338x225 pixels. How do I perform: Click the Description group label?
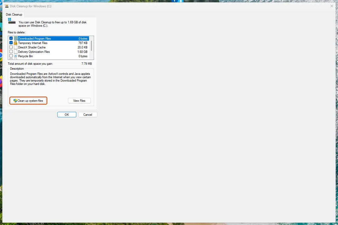tap(17, 69)
